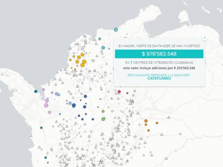Click the largest lilac circle marker in west

coord(46,105)
